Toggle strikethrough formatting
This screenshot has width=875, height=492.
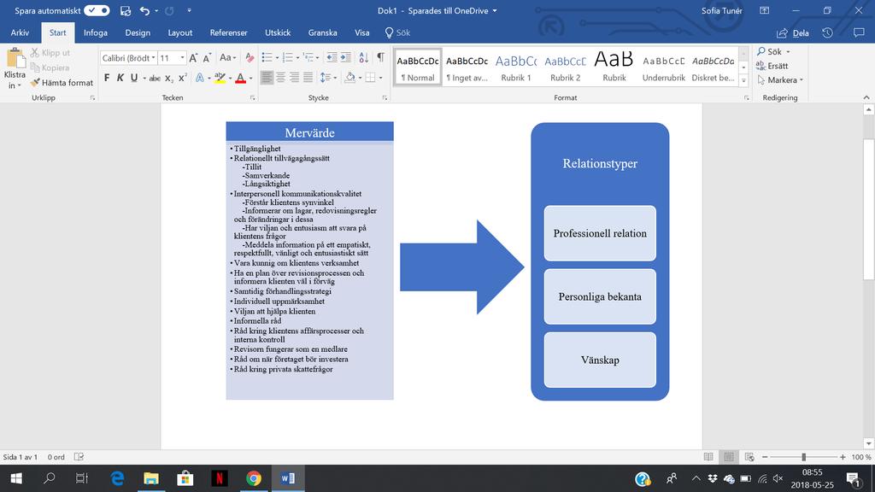(156, 78)
